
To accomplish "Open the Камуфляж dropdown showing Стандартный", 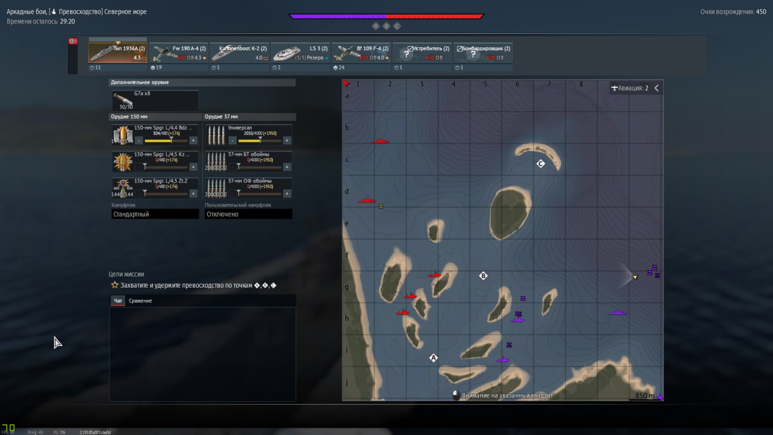I will pyautogui.click(x=155, y=214).
